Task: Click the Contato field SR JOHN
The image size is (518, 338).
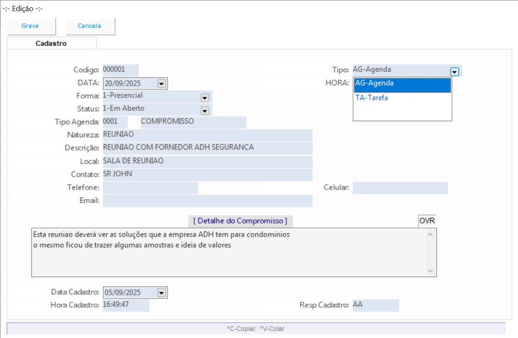Action: tap(207, 175)
